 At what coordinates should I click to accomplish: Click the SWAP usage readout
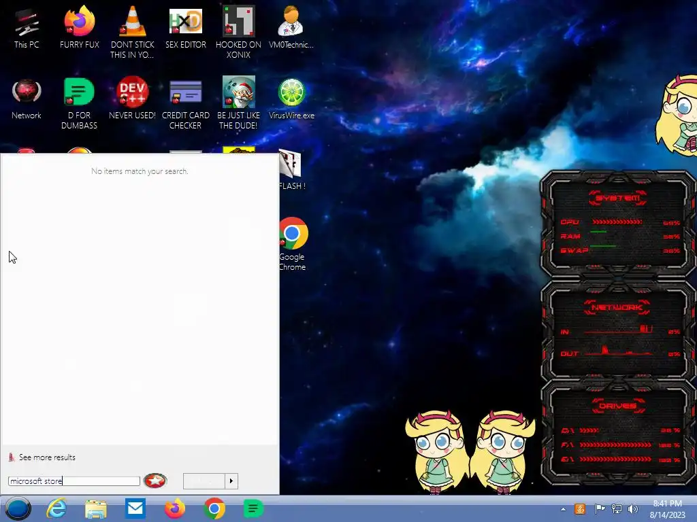point(671,251)
